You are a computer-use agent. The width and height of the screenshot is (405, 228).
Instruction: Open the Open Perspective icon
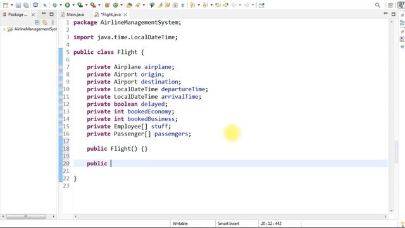[x=390, y=5]
